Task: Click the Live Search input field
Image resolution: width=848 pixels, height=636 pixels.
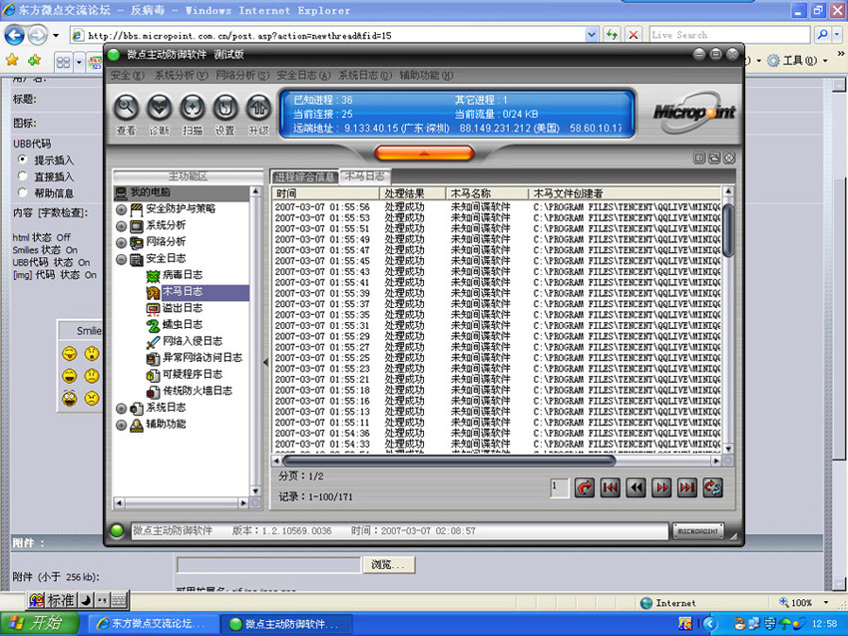Action: [x=729, y=35]
